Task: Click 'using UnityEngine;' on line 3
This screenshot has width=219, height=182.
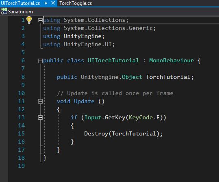Action: (x=74, y=36)
